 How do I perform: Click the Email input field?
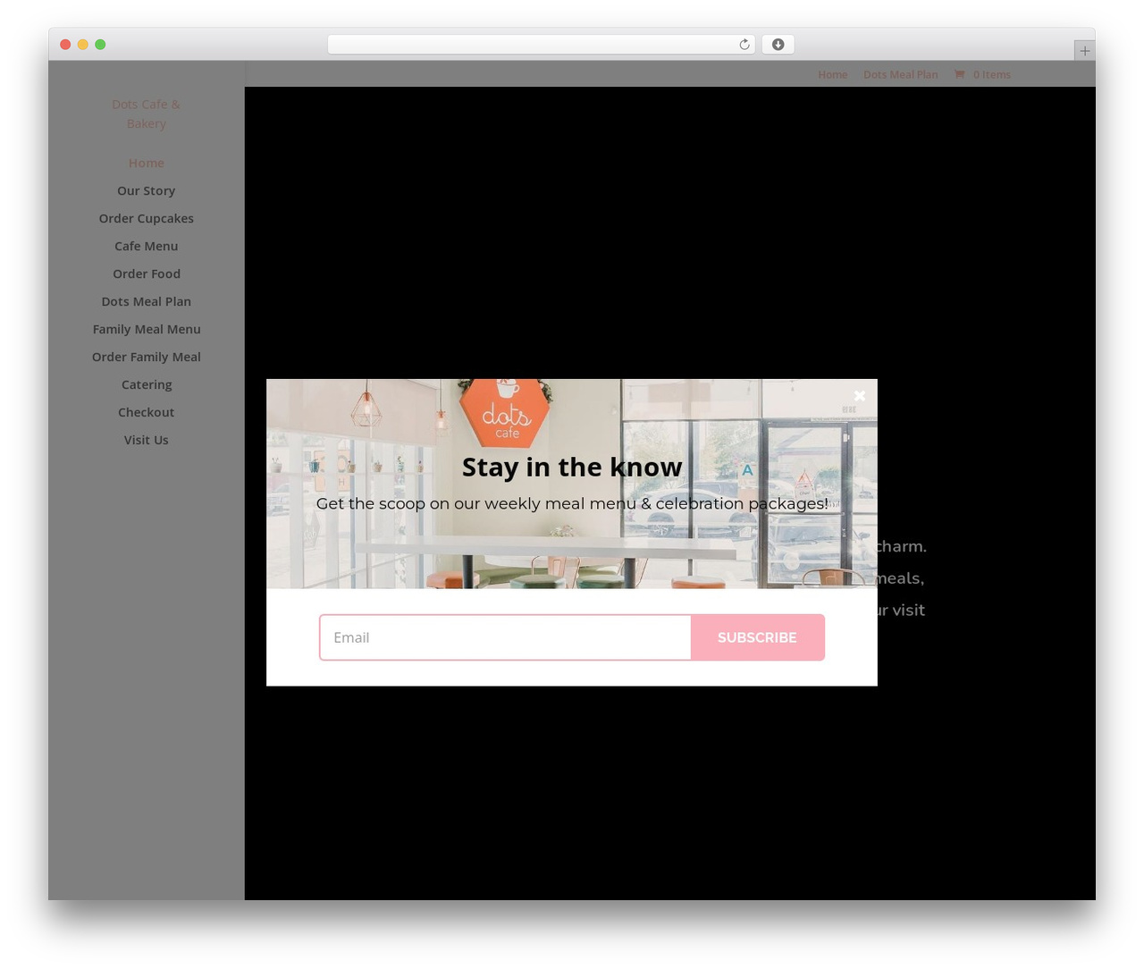[505, 637]
